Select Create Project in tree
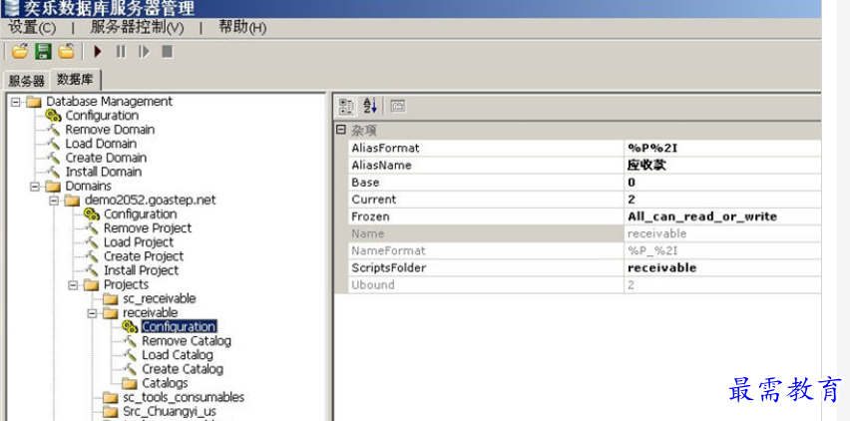Viewport: 850px width, 421px height. pyautogui.click(x=144, y=256)
